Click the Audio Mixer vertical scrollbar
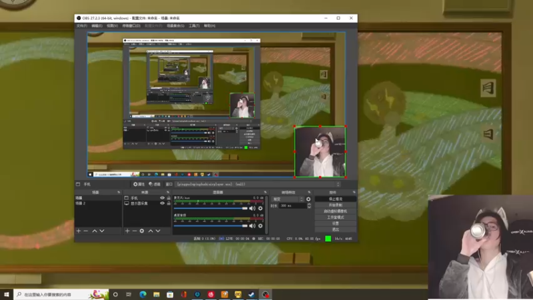 (266, 215)
